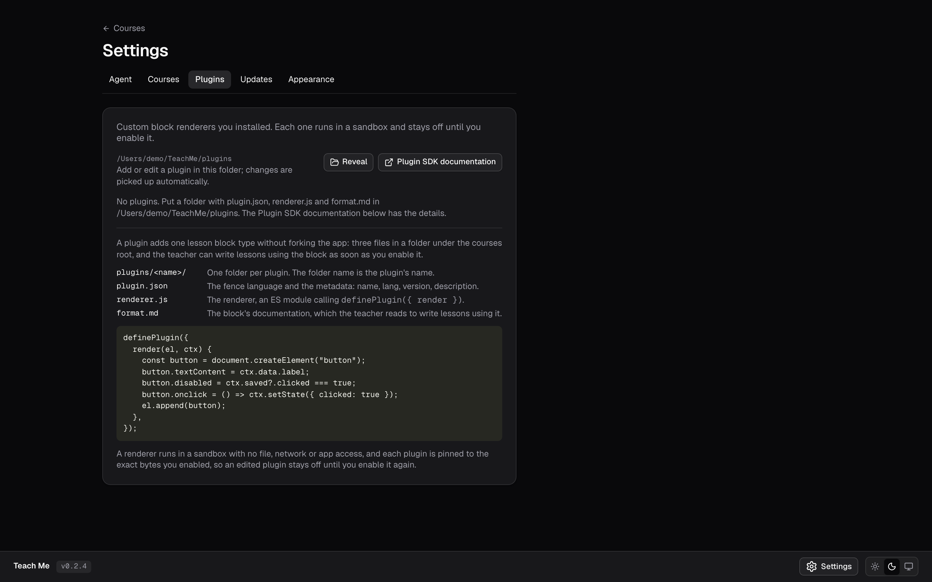The width and height of the screenshot is (932, 582).
Task: Open the Updates tab
Action: coord(256,79)
